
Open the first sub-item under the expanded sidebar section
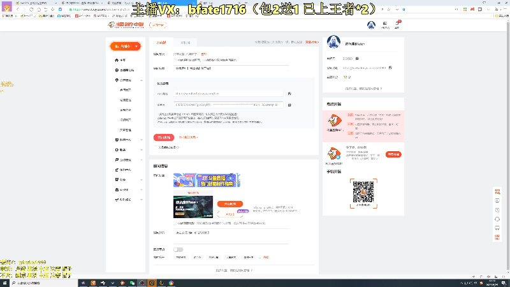(125, 90)
